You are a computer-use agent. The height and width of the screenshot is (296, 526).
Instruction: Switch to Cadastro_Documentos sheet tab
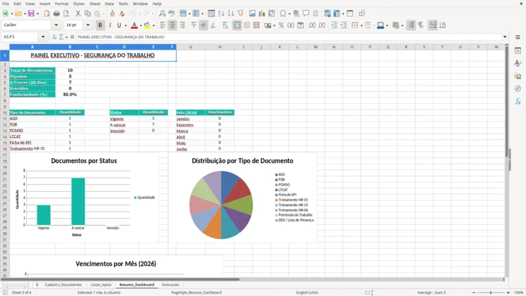click(63, 285)
